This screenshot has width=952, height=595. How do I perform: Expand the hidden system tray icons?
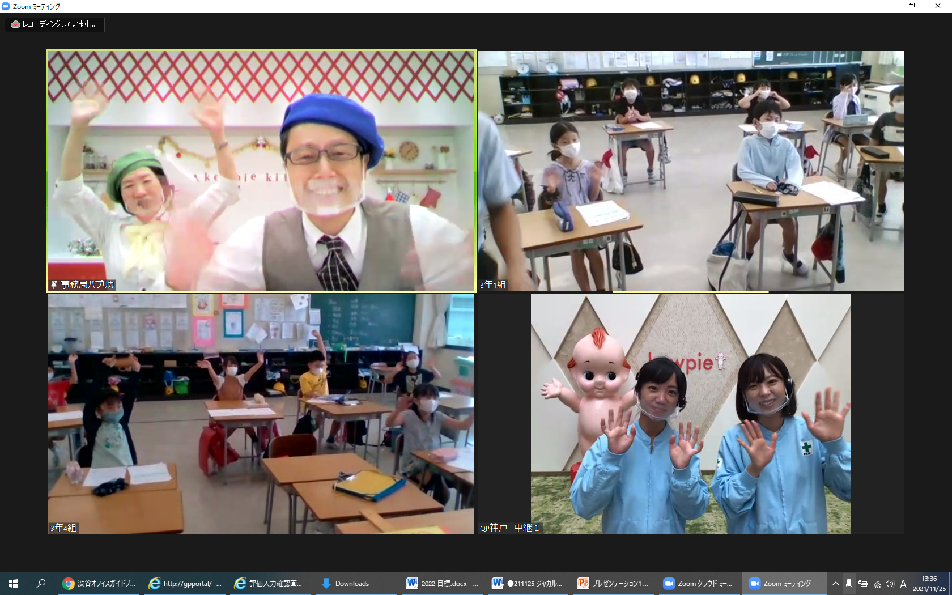pos(835,584)
